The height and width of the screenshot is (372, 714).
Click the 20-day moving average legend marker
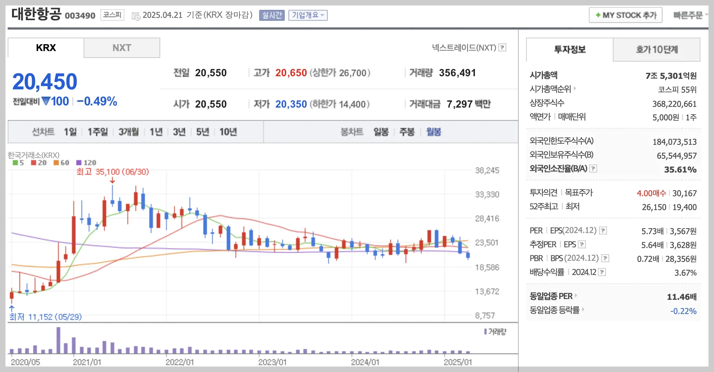34,163
